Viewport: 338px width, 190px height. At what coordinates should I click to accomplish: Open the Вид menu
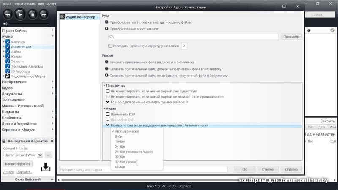click(x=41, y=4)
